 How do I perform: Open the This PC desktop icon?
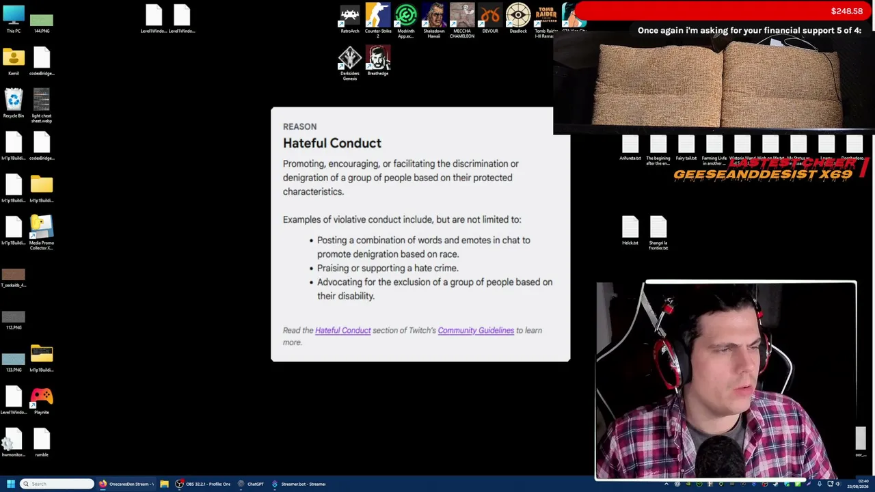[14, 18]
